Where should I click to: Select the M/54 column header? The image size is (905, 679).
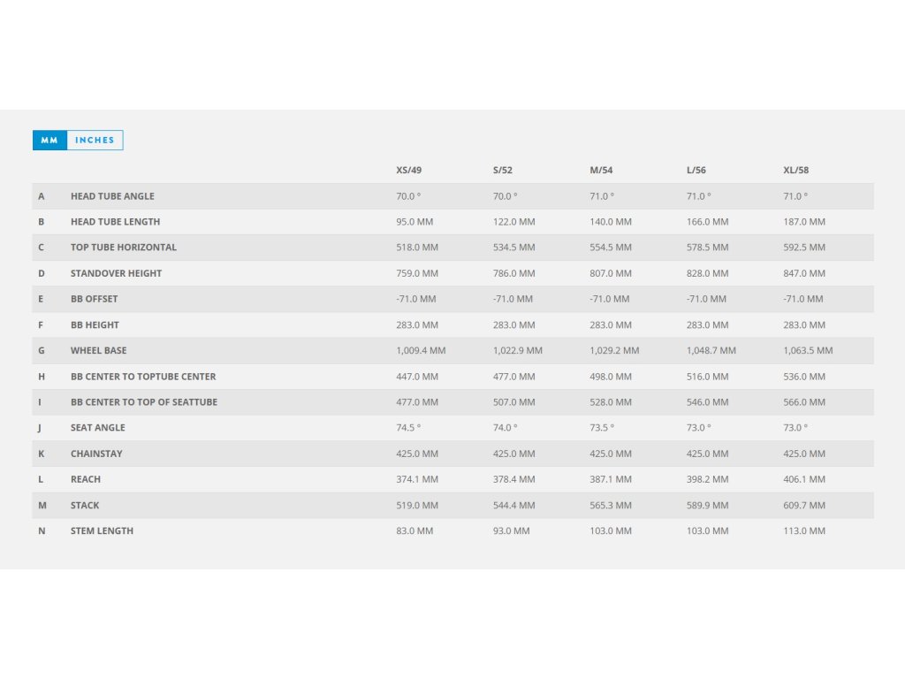[601, 171]
